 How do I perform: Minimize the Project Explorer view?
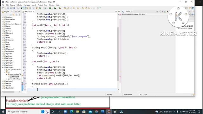16,11
